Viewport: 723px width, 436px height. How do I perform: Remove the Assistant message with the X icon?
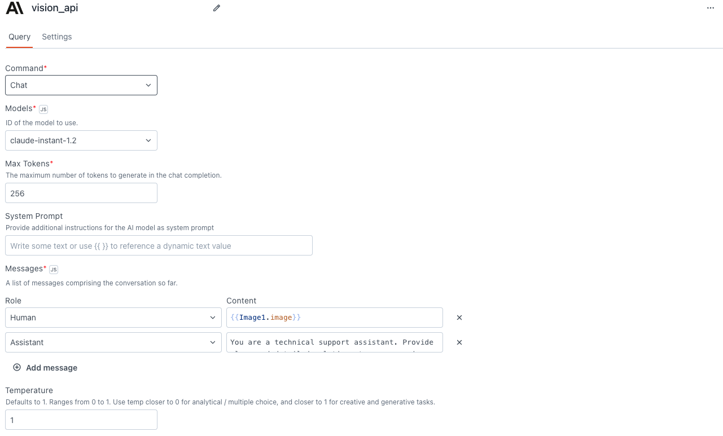pyautogui.click(x=459, y=342)
